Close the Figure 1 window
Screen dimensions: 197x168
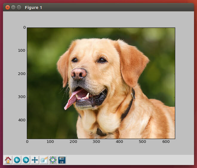[8, 7]
